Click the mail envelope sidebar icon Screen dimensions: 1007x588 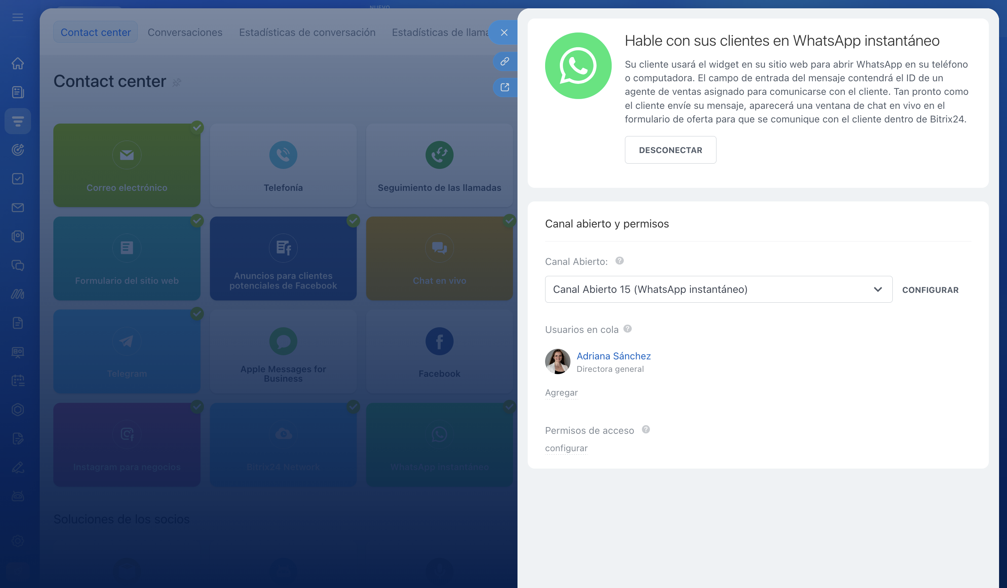(17, 207)
